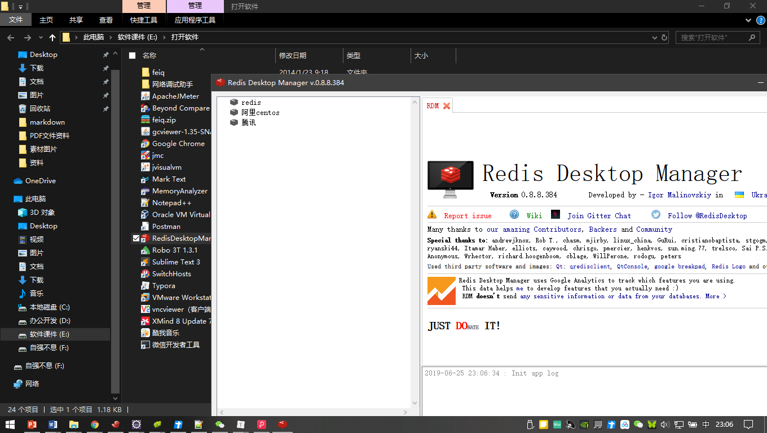Open the Contributors link
The height and width of the screenshot is (433, 767).
tap(557, 229)
